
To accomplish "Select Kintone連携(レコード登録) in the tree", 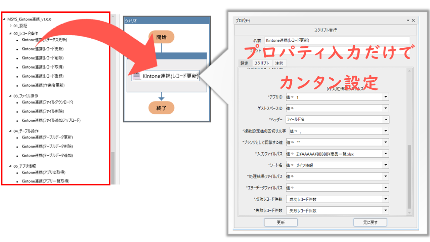I will click(43, 76).
